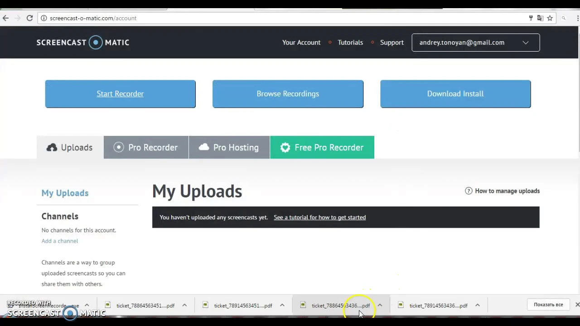
Task: Click "You haven't uploaded any screencasts yet." message
Action: (213, 217)
